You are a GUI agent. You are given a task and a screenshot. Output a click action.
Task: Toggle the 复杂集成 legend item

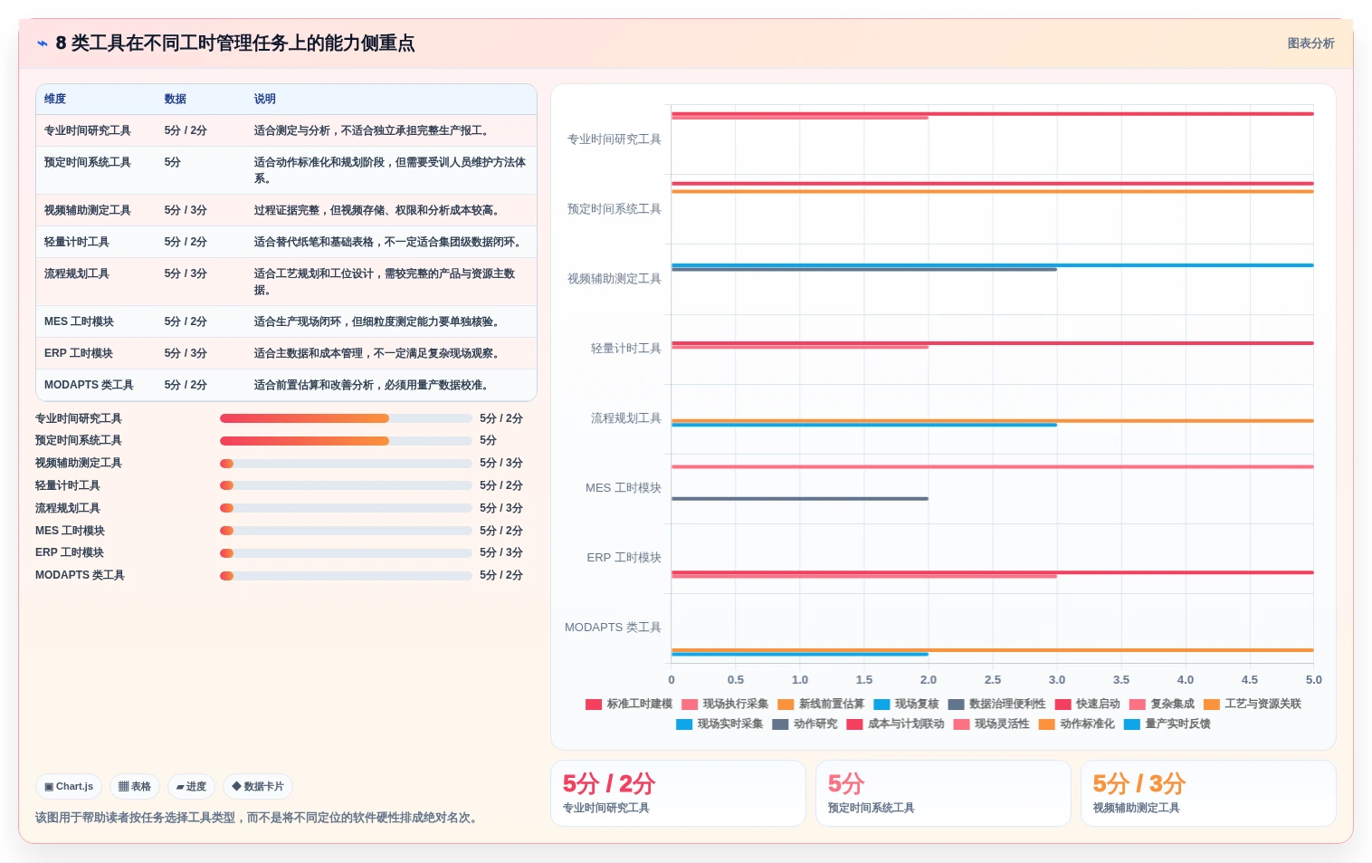coord(1162,704)
